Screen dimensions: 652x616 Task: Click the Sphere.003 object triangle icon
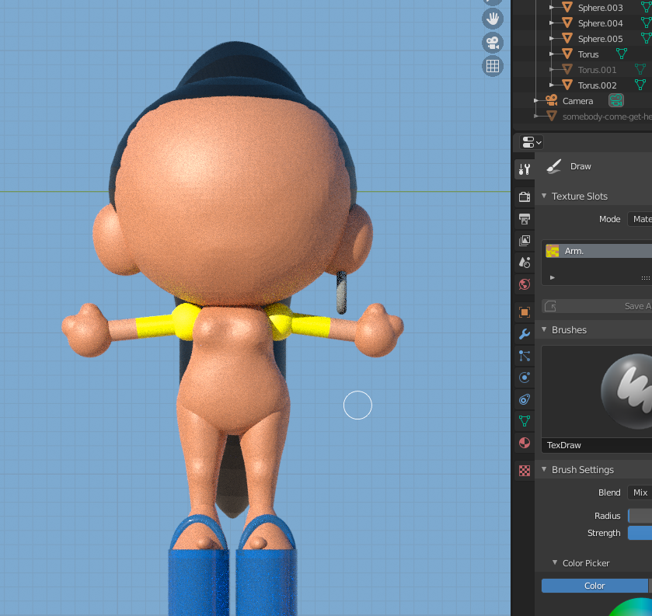tap(567, 7)
